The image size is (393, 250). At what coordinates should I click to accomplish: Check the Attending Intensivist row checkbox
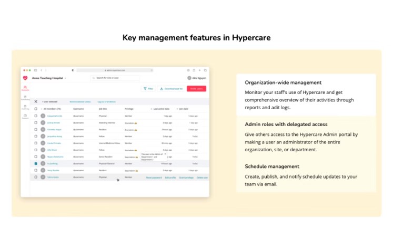pyautogui.click(x=36, y=122)
